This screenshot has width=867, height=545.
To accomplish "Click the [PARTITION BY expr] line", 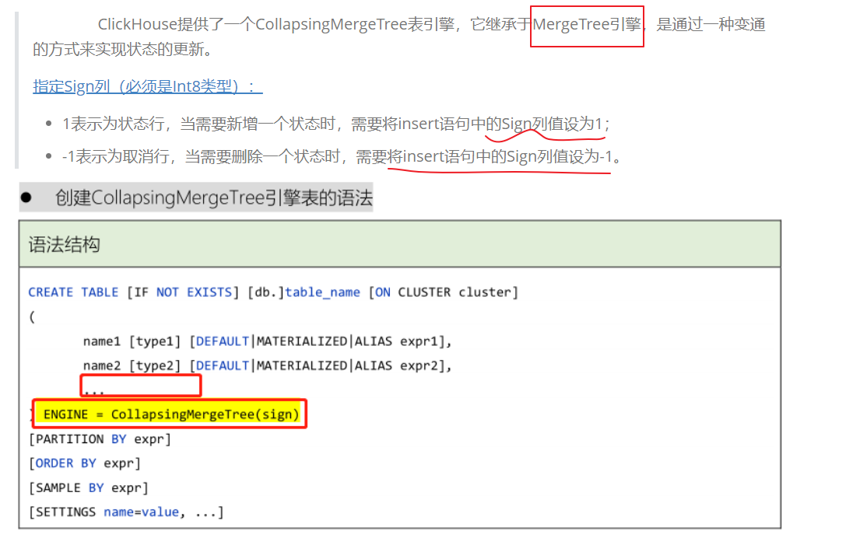I will point(100,439).
